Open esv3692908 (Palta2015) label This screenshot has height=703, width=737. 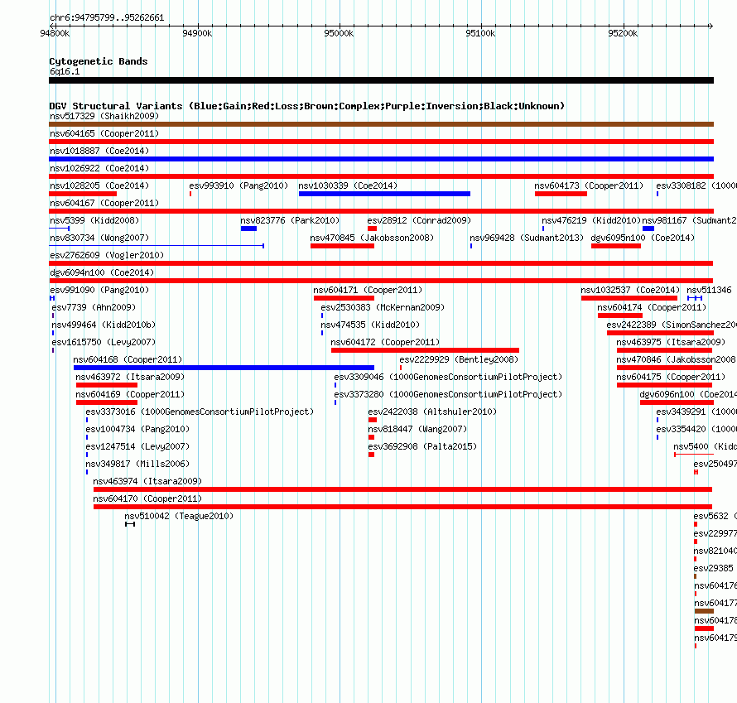point(422,446)
